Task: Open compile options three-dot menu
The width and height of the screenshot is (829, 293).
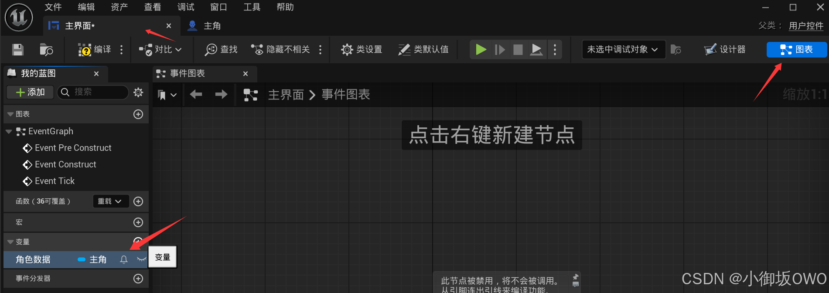Action: pyautogui.click(x=122, y=50)
